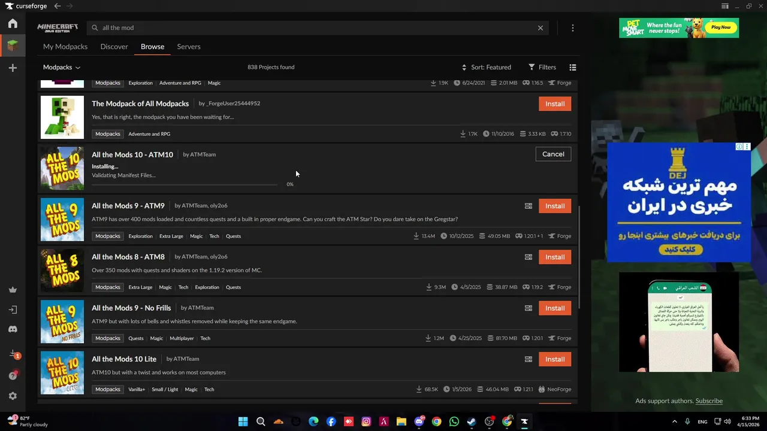Click the Minecraft Java Edition logo
Image resolution: width=767 pixels, height=431 pixels.
tap(58, 28)
